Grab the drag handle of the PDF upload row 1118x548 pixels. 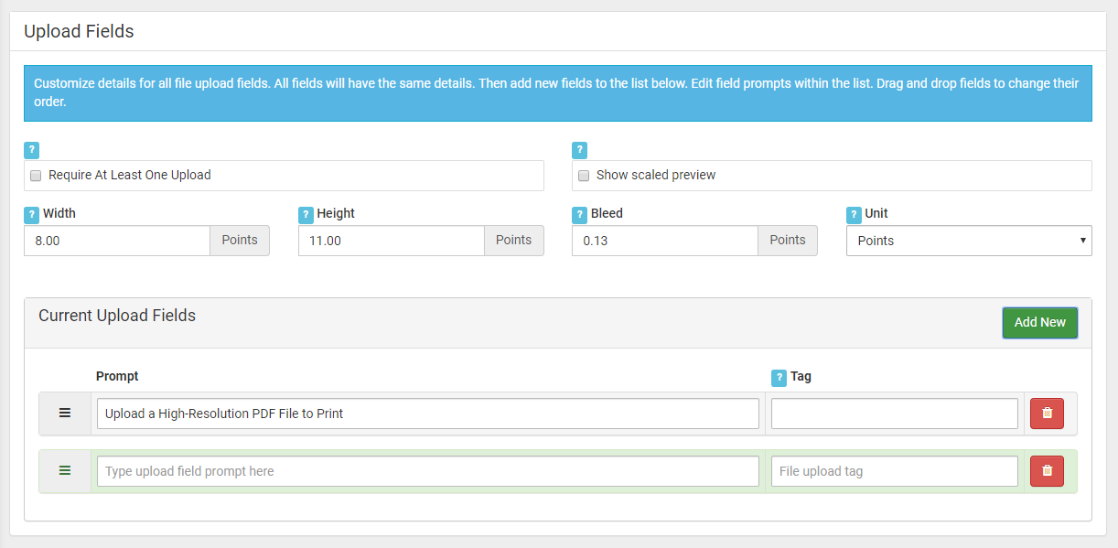coord(65,414)
